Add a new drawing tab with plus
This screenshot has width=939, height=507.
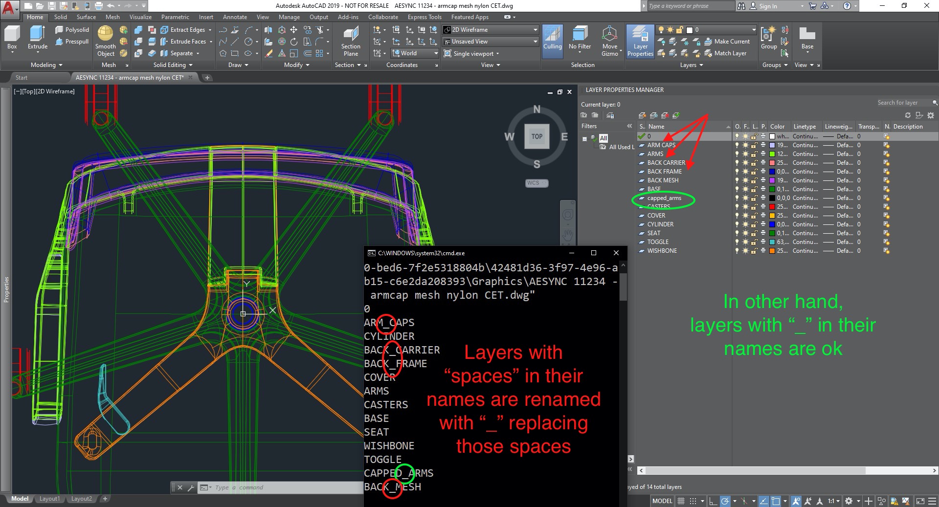pos(207,77)
